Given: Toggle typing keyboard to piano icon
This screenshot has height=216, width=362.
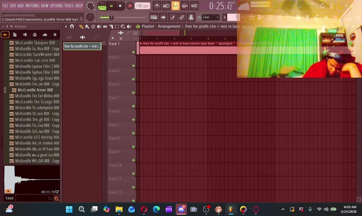Looking at the screenshot, I should tap(154, 17).
